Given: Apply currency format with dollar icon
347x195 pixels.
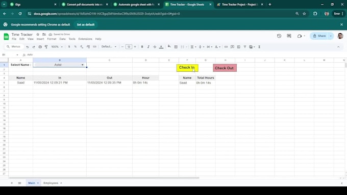Looking at the screenshot, I should pos(69,47).
